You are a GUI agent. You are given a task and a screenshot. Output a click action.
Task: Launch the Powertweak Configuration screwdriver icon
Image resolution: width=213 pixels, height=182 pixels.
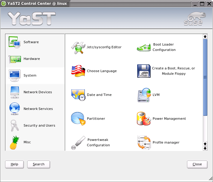click(x=78, y=143)
